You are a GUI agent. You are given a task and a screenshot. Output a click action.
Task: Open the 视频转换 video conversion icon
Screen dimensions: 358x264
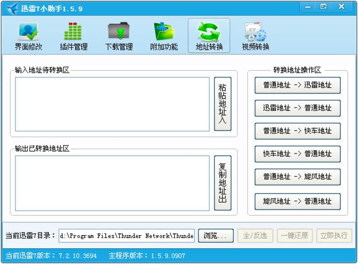pos(255,36)
